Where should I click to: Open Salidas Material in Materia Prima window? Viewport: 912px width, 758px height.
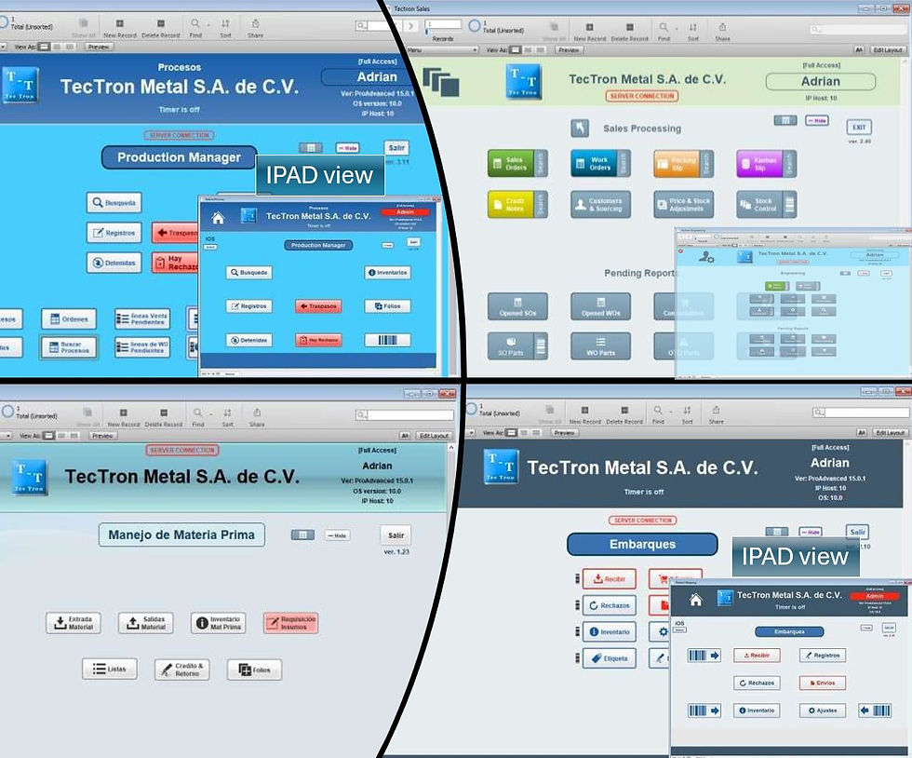146,623
